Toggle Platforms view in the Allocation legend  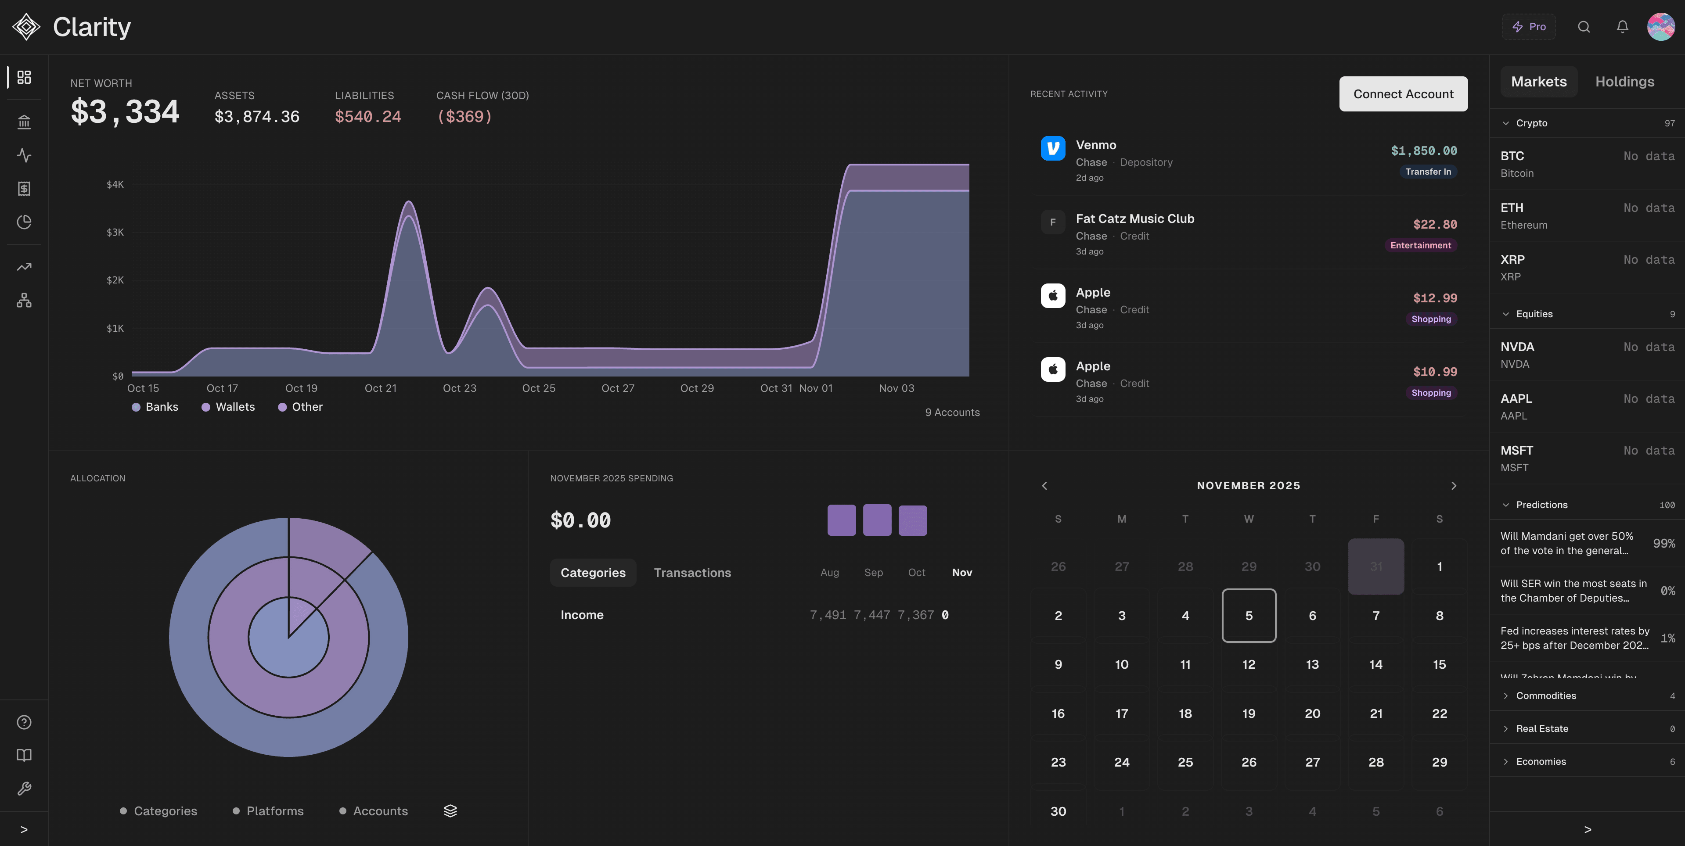[268, 811]
